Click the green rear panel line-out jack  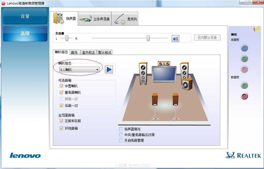244,59
